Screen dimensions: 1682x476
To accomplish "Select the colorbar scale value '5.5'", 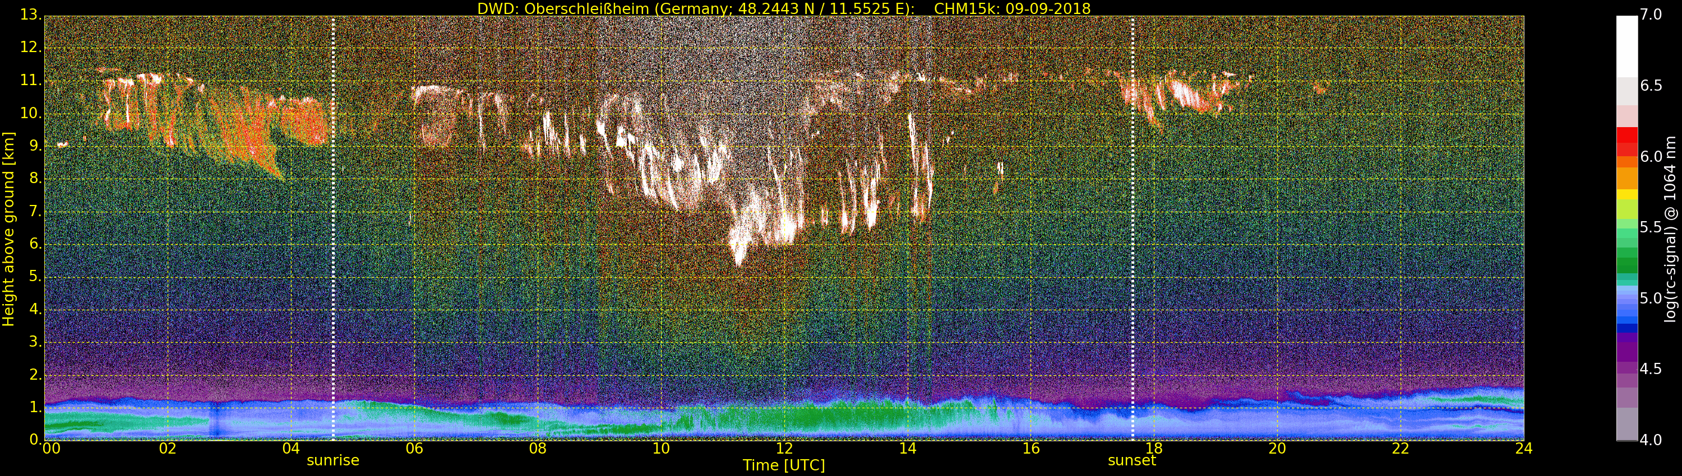I will 1651,227.
